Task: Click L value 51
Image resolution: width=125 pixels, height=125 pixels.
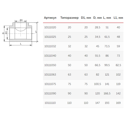Action: point(107,27)
